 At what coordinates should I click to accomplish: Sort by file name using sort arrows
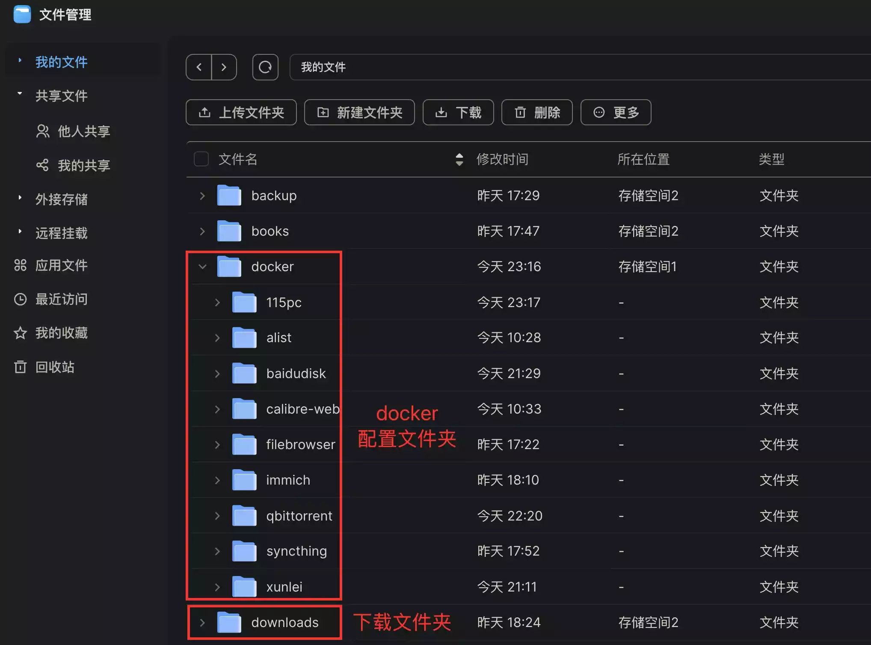pos(459,159)
